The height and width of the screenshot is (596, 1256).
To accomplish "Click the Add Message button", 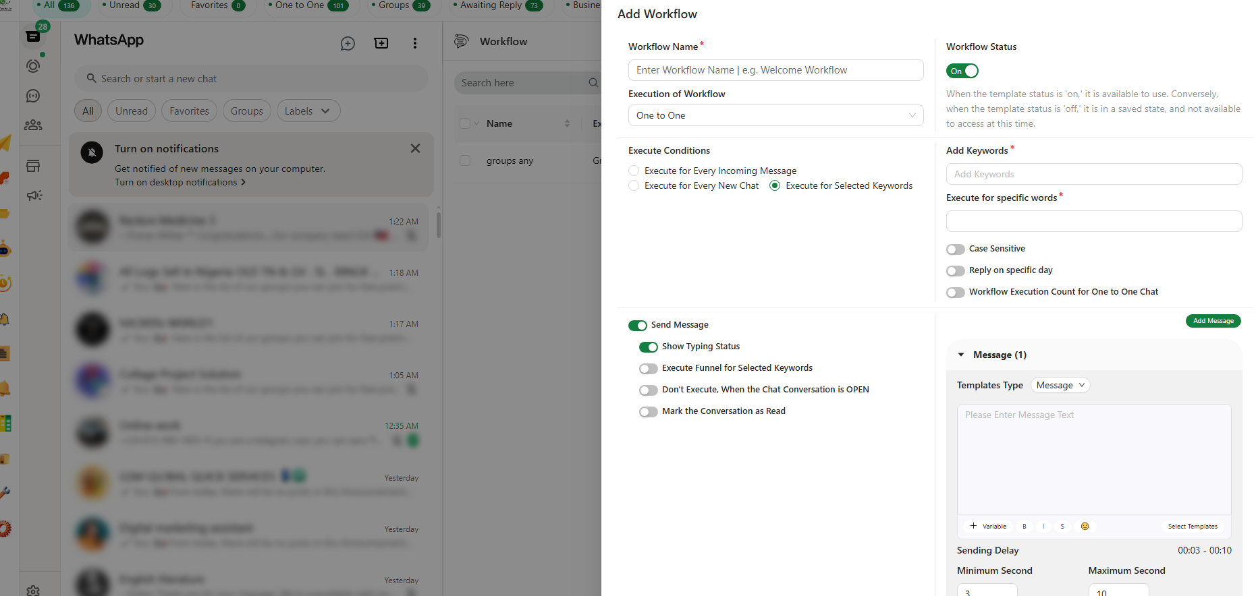I will [x=1213, y=321].
